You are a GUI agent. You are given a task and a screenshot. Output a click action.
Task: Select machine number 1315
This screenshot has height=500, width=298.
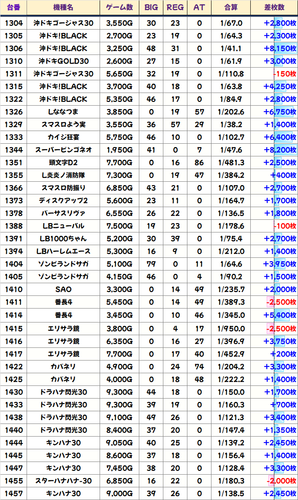[x=14, y=86]
